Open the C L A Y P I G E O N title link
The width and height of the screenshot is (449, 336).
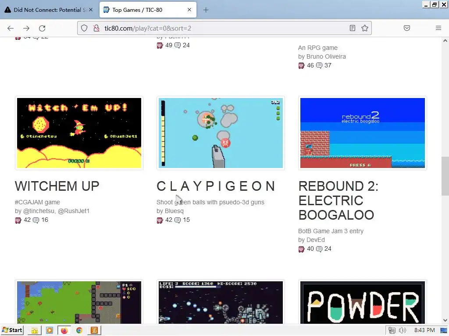point(216,186)
